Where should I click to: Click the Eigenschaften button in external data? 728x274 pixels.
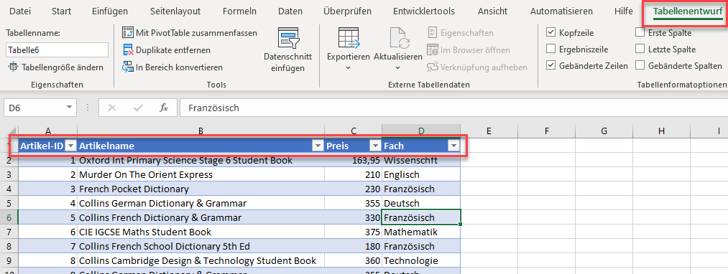[x=460, y=33]
